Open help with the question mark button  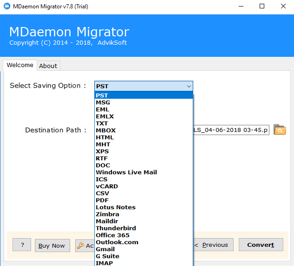coord(22,245)
